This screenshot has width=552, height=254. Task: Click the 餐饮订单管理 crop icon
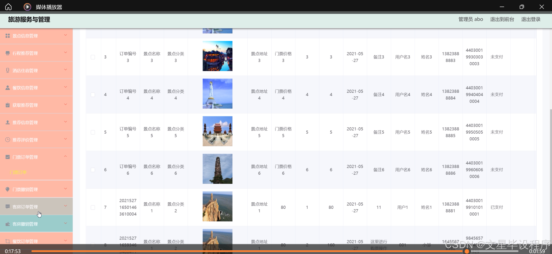point(8,241)
